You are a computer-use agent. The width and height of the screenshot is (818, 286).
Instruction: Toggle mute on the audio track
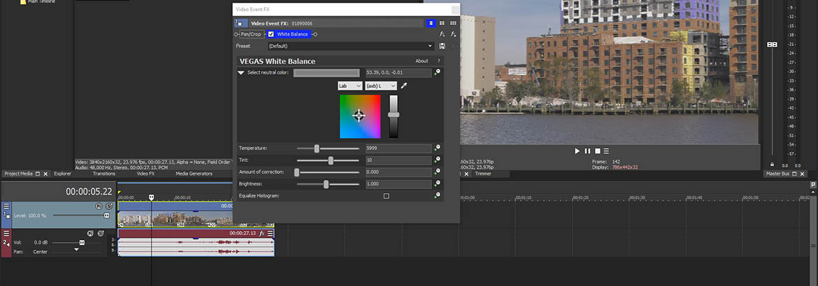tap(90, 234)
